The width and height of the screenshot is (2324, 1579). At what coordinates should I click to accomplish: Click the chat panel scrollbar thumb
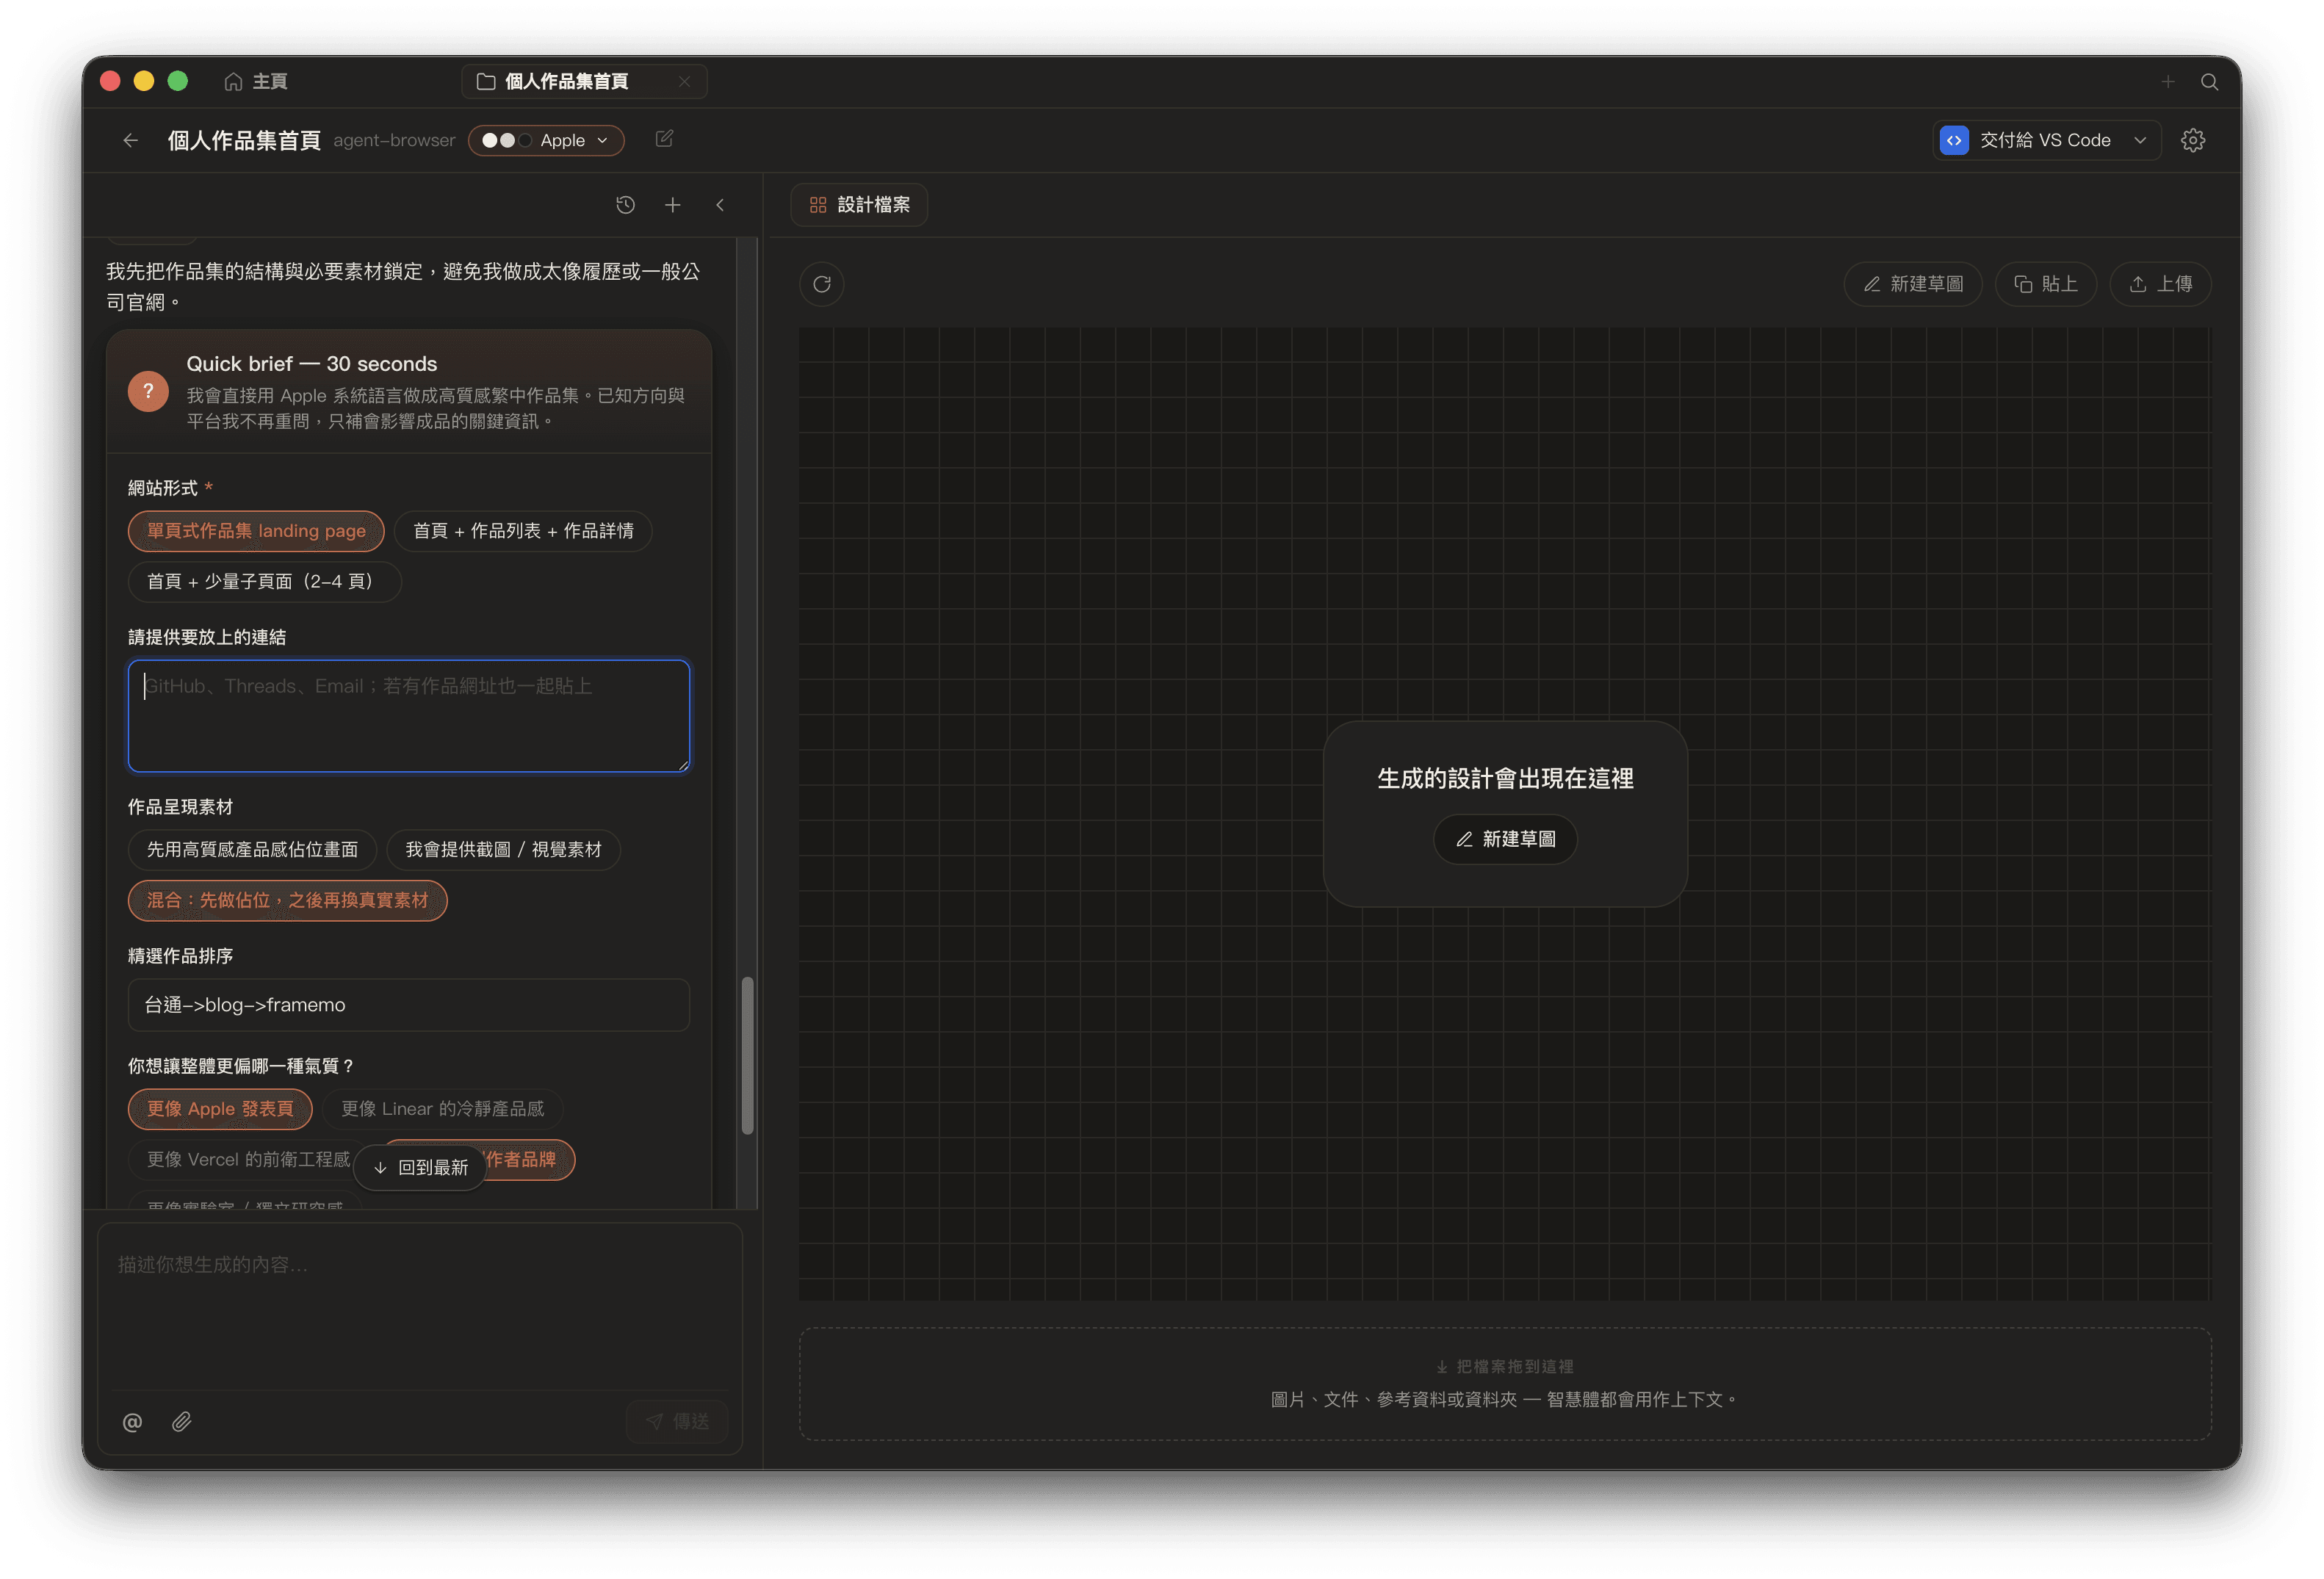pyautogui.click(x=747, y=1055)
